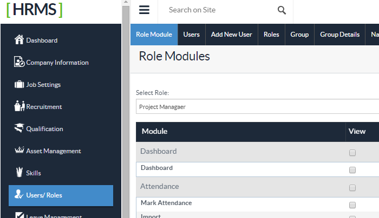Click the search magnifier icon

[x=282, y=10]
